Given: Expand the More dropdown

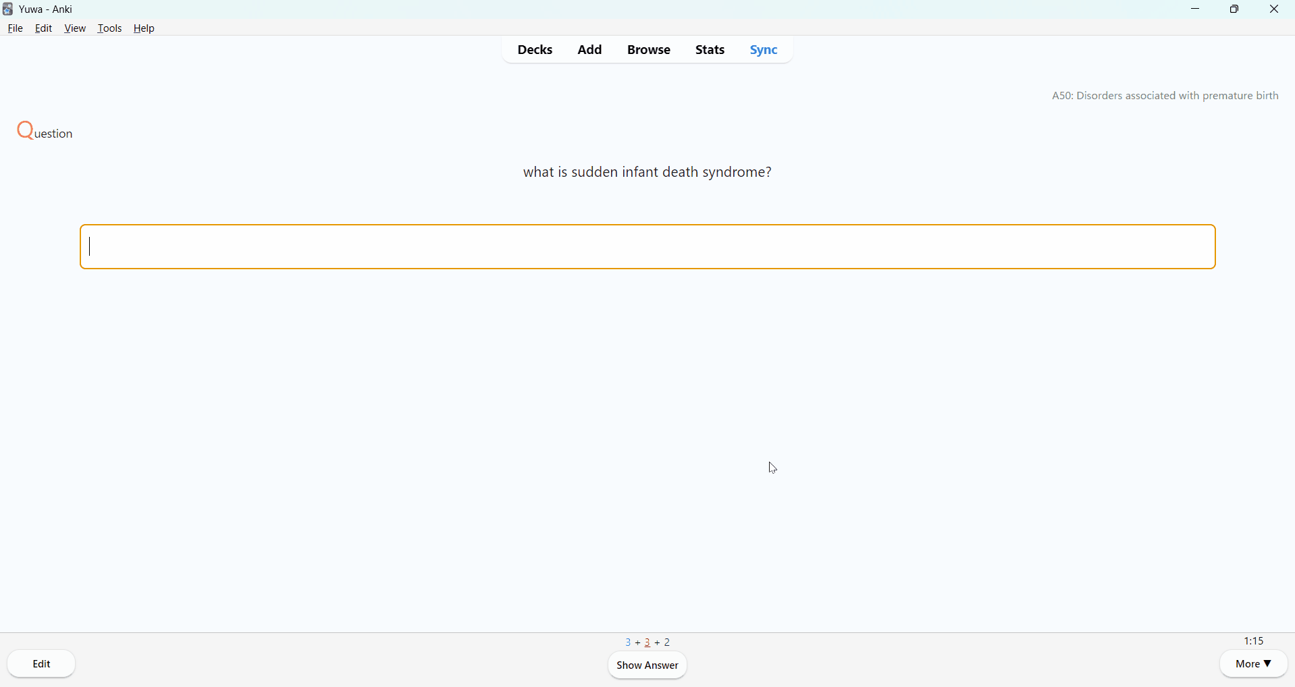Looking at the screenshot, I should coord(1253,665).
